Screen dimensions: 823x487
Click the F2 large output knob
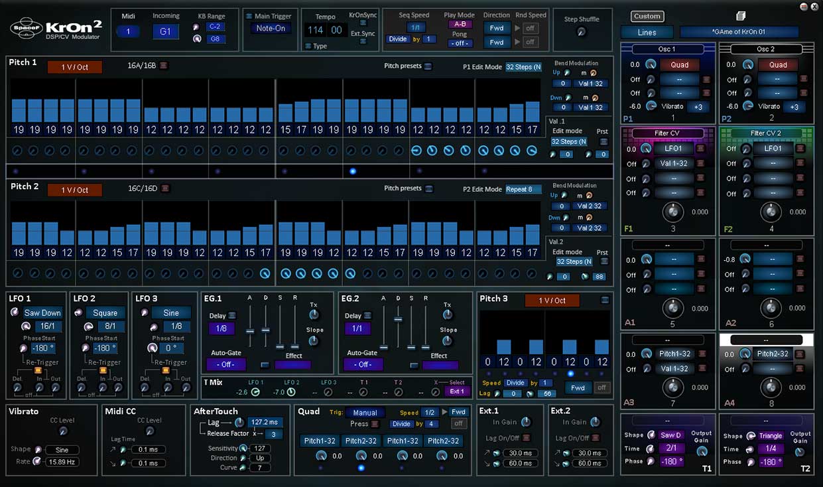771,212
